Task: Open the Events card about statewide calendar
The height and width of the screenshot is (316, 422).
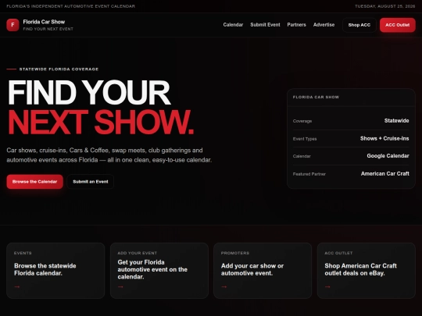Action: click(55, 271)
